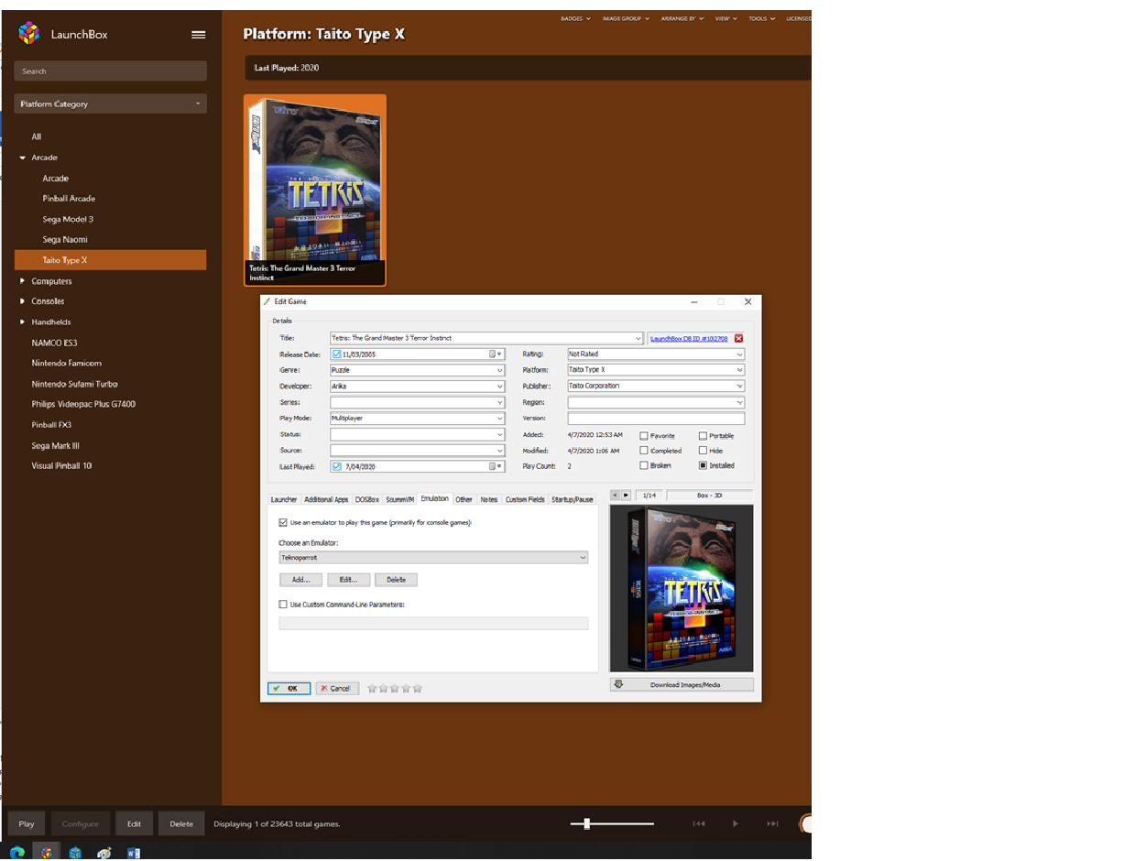1124x861 pixels.
Task: Click the Version input field
Action: (x=656, y=418)
